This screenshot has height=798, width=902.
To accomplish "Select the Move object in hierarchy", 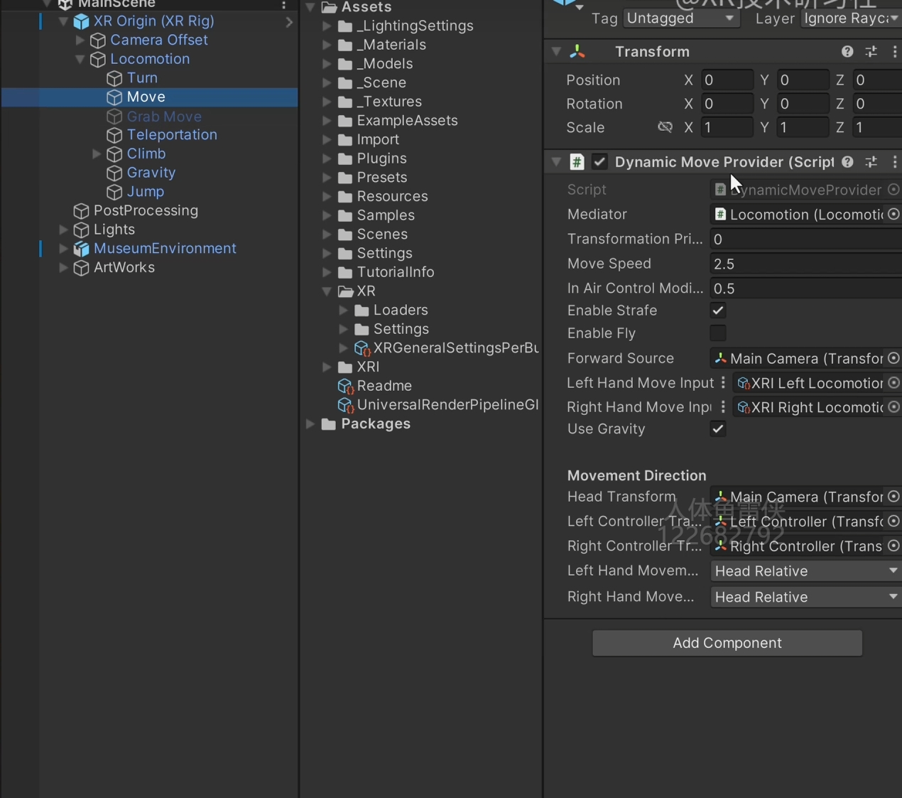I will point(146,97).
